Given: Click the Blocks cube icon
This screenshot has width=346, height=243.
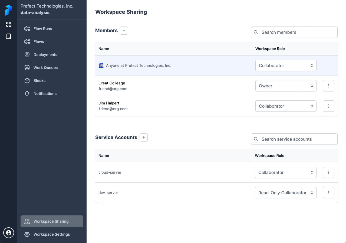Looking at the screenshot, I should click(27, 81).
